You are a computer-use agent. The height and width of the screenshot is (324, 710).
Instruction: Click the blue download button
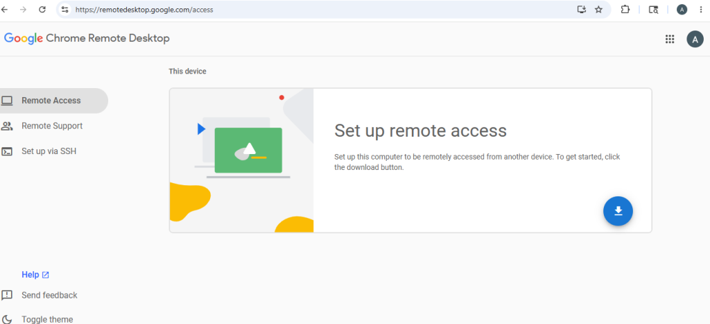[618, 211]
